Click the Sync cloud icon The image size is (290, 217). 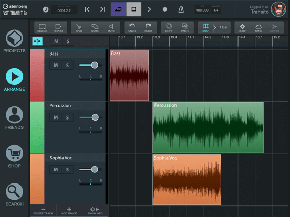pyautogui.click(x=258, y=28)
